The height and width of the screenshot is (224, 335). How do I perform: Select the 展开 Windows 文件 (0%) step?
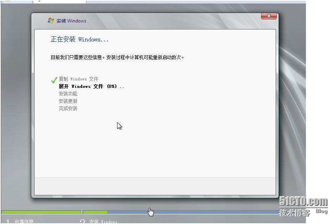(92, 86)
